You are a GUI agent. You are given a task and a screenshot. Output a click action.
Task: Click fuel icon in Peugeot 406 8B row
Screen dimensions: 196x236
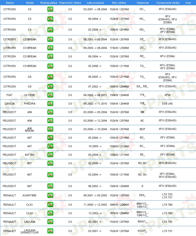(x=50, y=112)
